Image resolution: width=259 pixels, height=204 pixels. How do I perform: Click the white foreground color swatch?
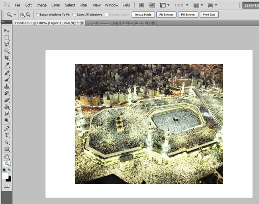click(5, 175)
